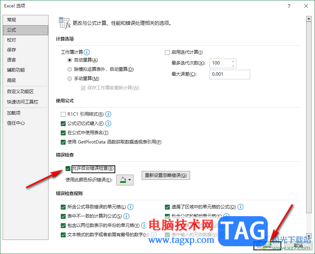The image size is (315, 254).
Task: Click 重新设置忽略错误 button
Action: click(x=166, y=175)
